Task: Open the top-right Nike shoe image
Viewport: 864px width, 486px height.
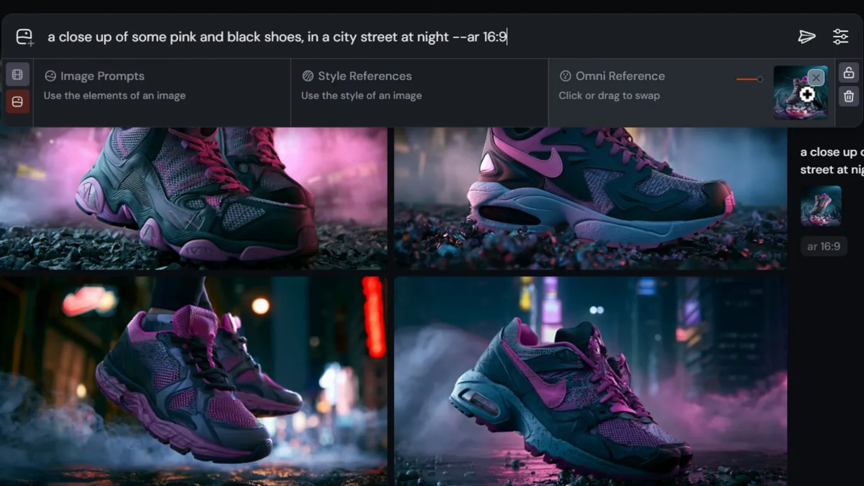Action: point(590,199)
